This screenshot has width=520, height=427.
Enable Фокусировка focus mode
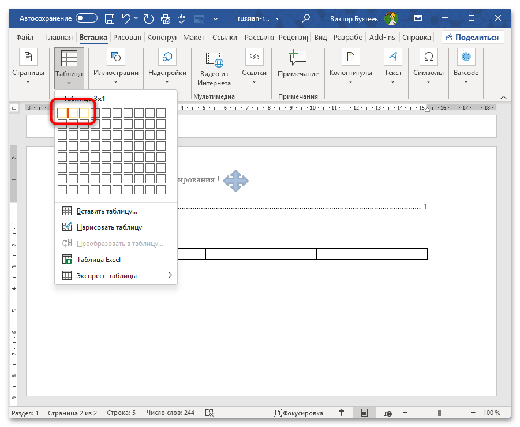coord(298,413)
